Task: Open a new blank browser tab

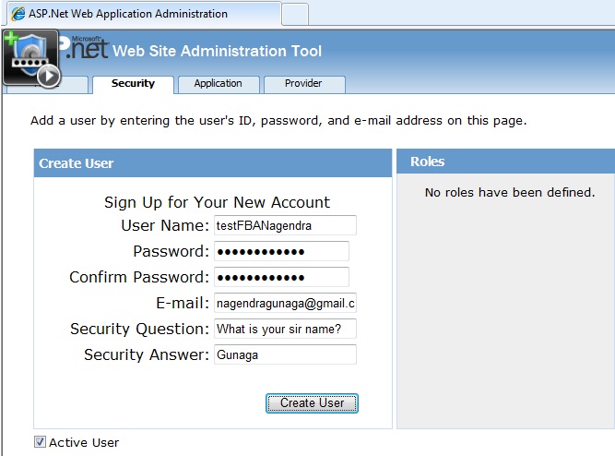Action: pos(295,14)
